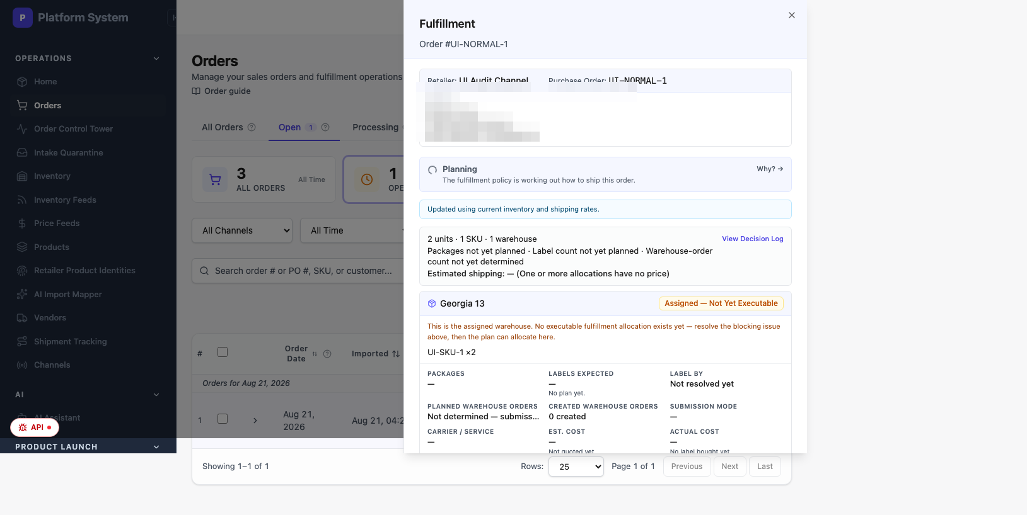1027x515 pixels.
Task: Expand order row 1 chevron
Action: (x=255, y=420)
